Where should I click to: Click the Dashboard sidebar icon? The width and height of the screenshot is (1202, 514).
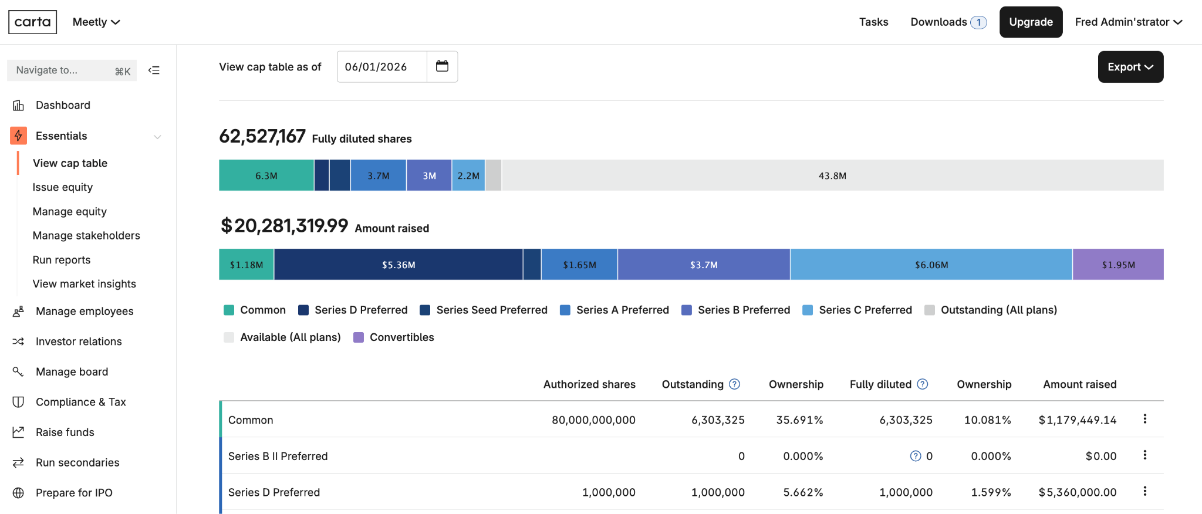[18, 105]
